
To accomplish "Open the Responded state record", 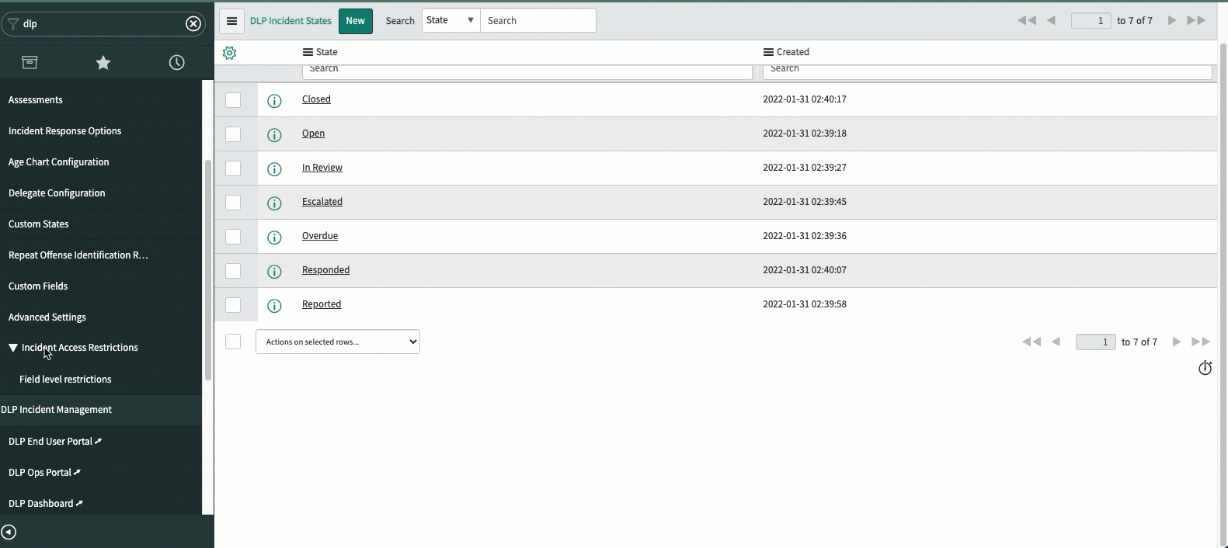I will [x=325, y=270].
